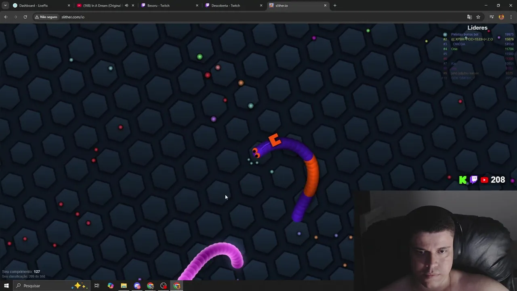Close the slither.io tab
This screenshot has width=517, height=291.
coord(325,6)
